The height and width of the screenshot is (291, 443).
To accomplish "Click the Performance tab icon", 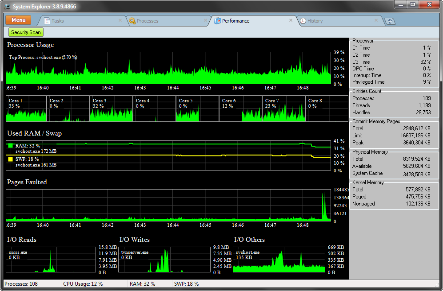I will tap(217, 21).
